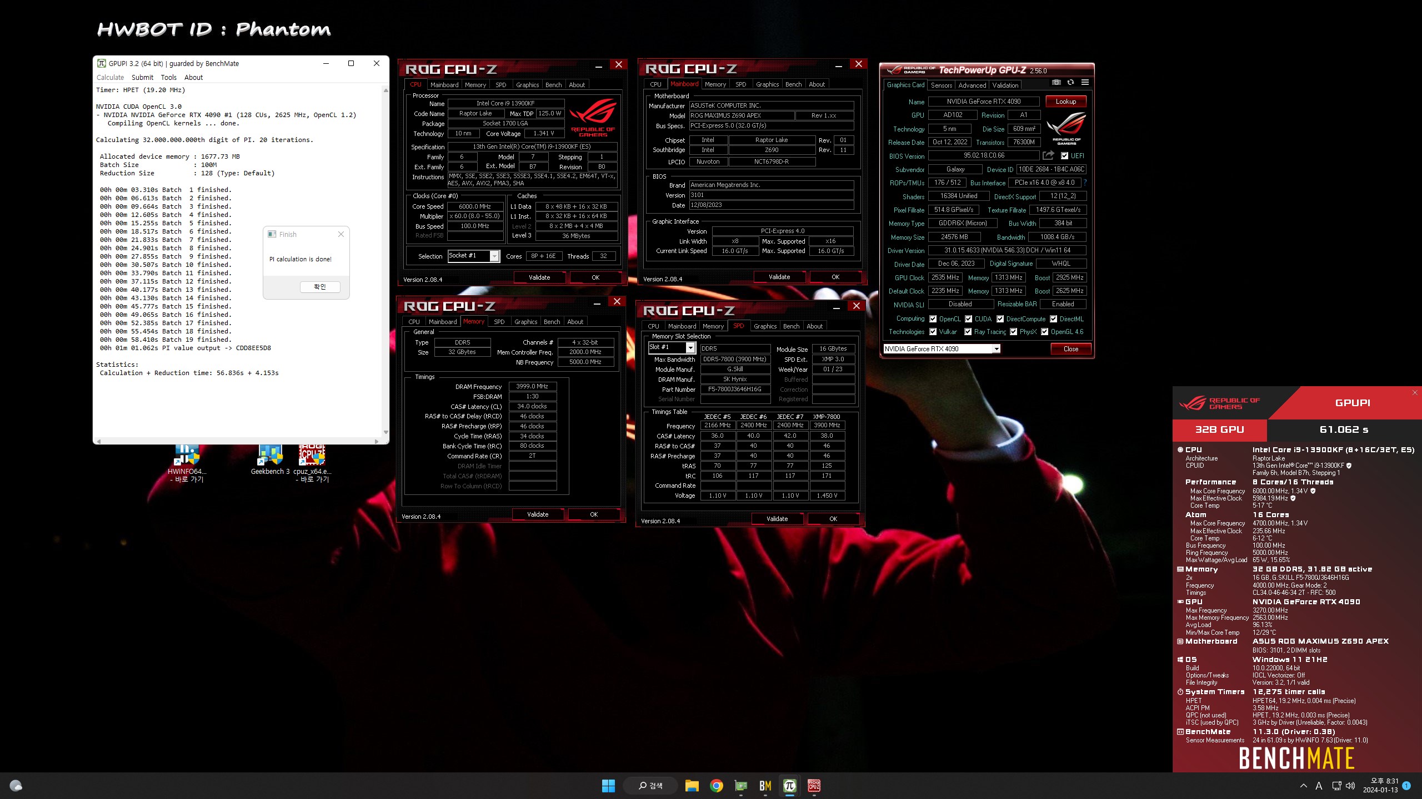Open the Tools menu in GPUPI
1422x799 pixels.
click(168, 78)
